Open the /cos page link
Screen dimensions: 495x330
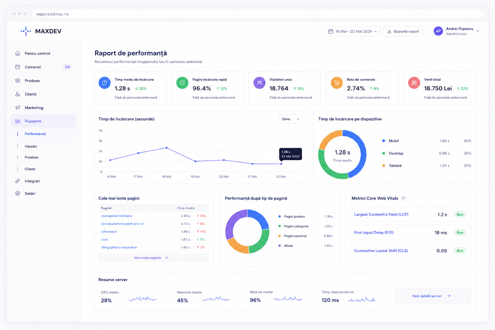pyautogui.click(x=104, y=239)
